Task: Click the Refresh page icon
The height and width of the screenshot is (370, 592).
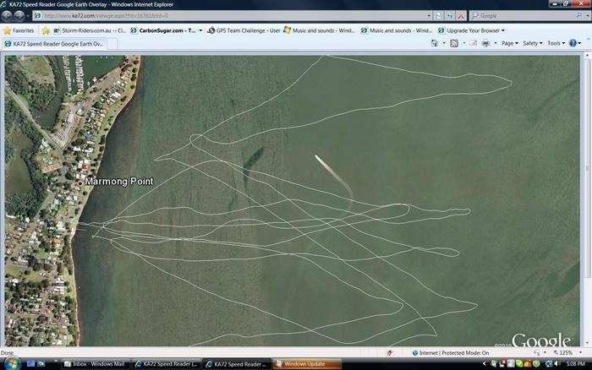Action: (449, 15)
